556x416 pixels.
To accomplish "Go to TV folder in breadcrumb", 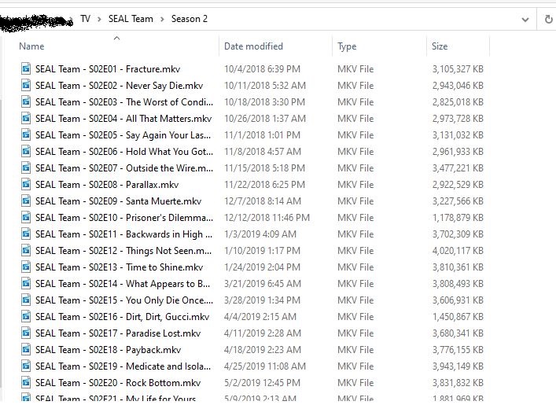I will [x=85, y=19].
